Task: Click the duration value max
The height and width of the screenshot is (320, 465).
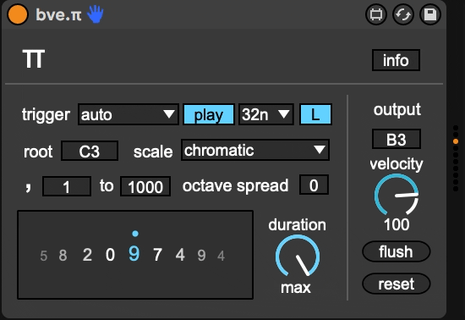Action: (296, 288)
